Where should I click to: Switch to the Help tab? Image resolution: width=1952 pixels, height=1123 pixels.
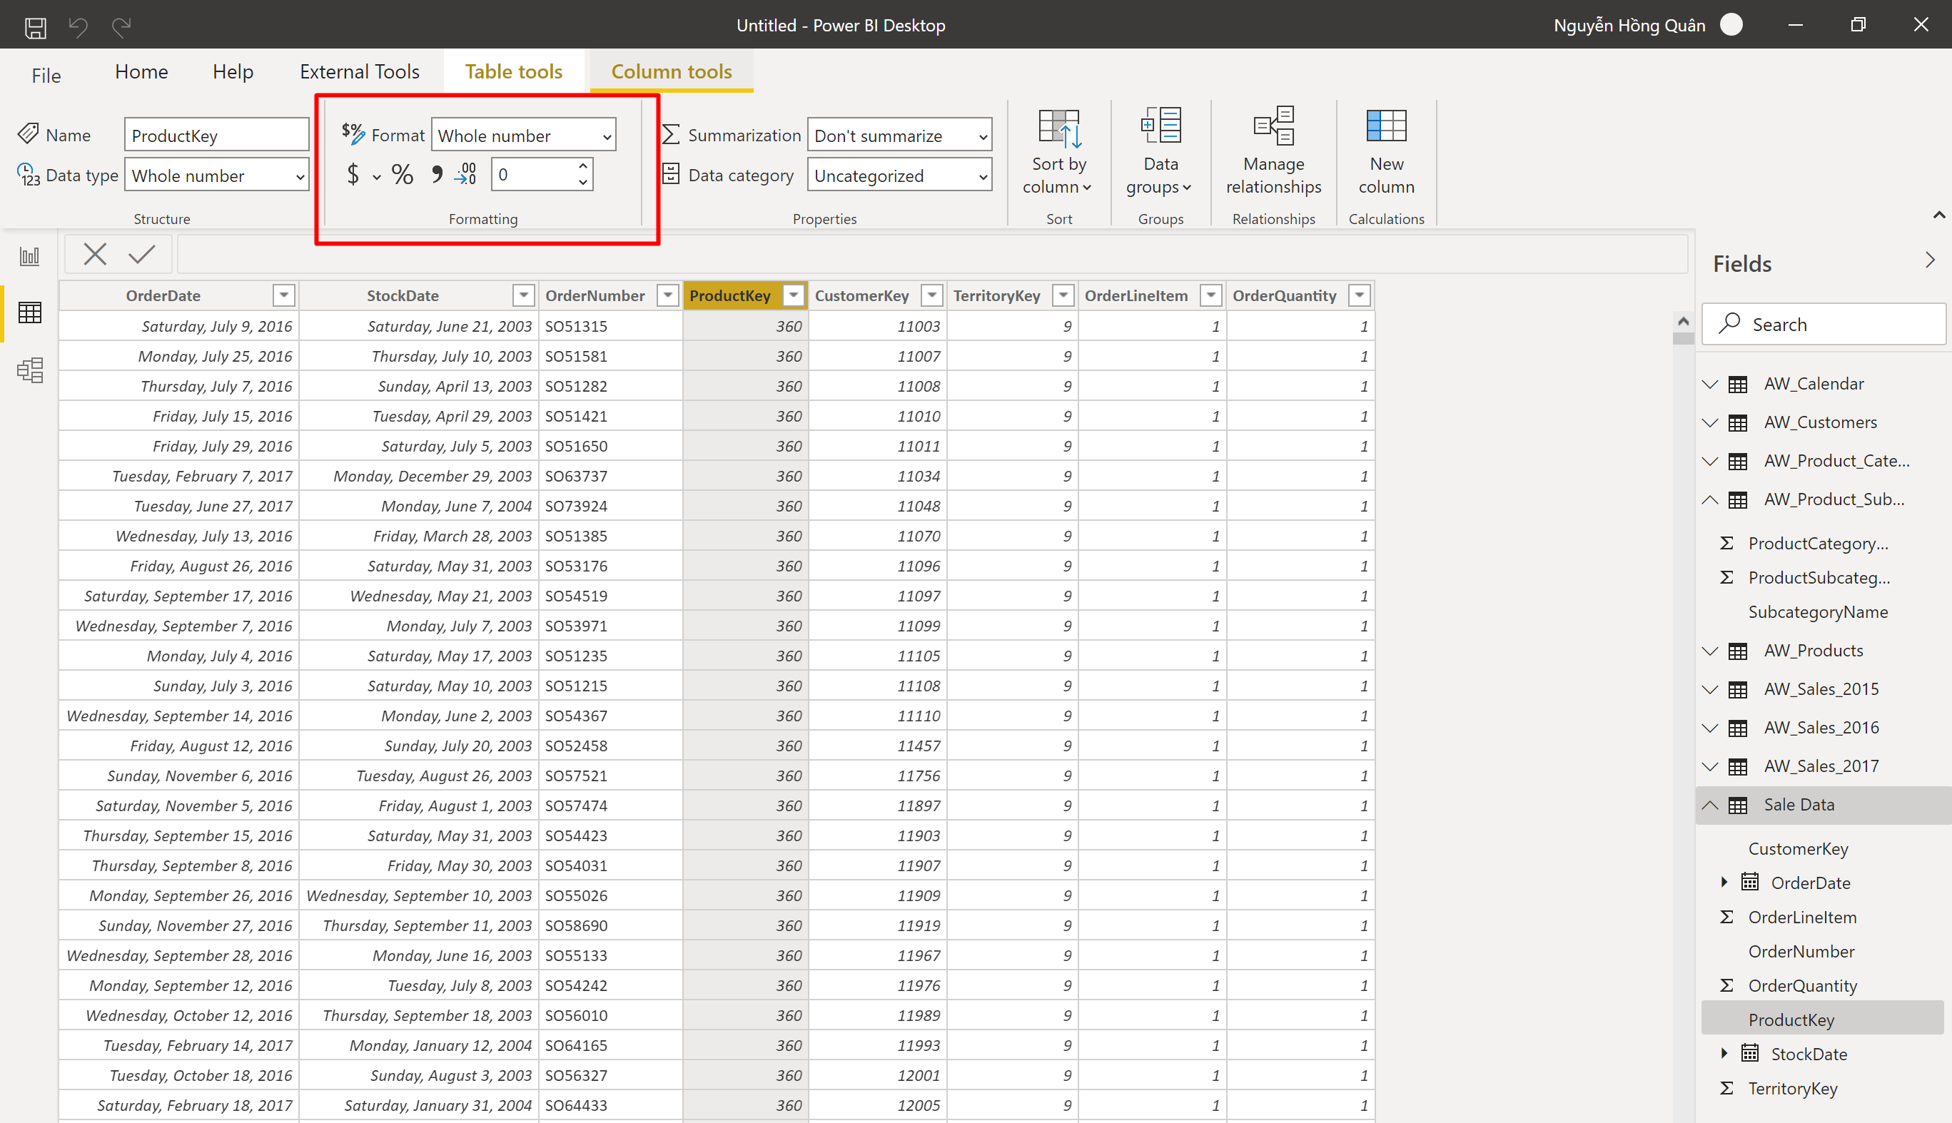click(233, 72)
